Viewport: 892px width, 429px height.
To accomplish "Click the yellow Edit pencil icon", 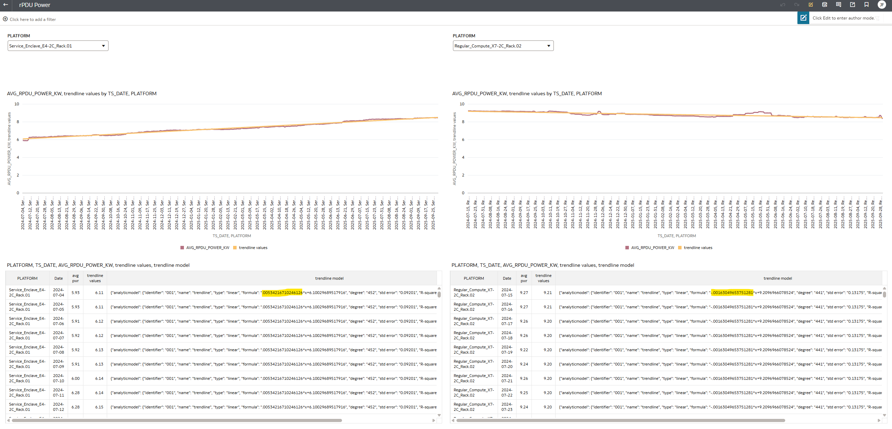I will [810, 5].
